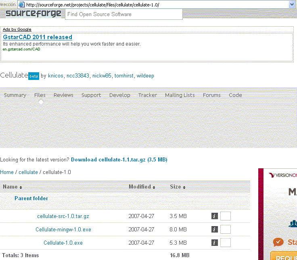Click the Find Open Source Software search box
Image resolution: width=297 pixels, height=260 pixels.
click(x=124, y=15)
